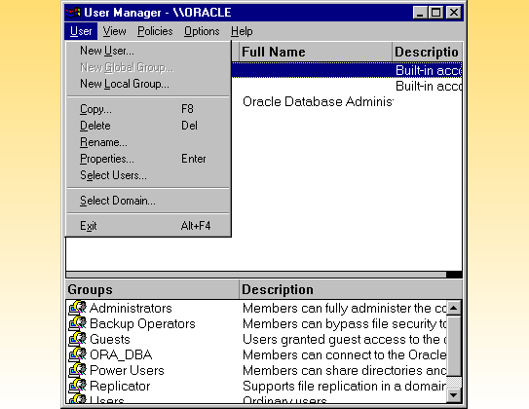Screen dimensions: 529x409
Task: Click 'Oracle Database Adminis' full name entry
Action: click(x=318, y=101)
